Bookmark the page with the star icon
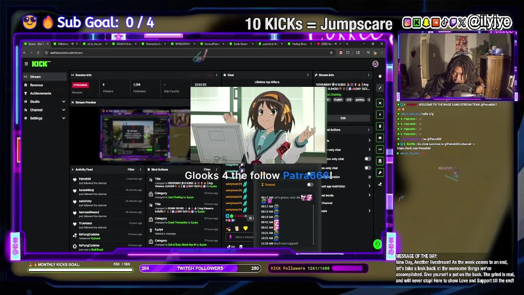 coord(331,52)
